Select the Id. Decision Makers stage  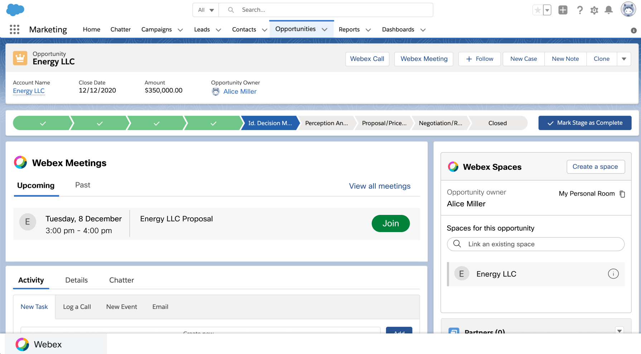[x=270, y=123]
